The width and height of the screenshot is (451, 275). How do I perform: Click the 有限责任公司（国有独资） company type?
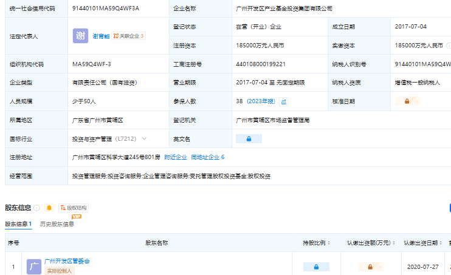(105, 83)
